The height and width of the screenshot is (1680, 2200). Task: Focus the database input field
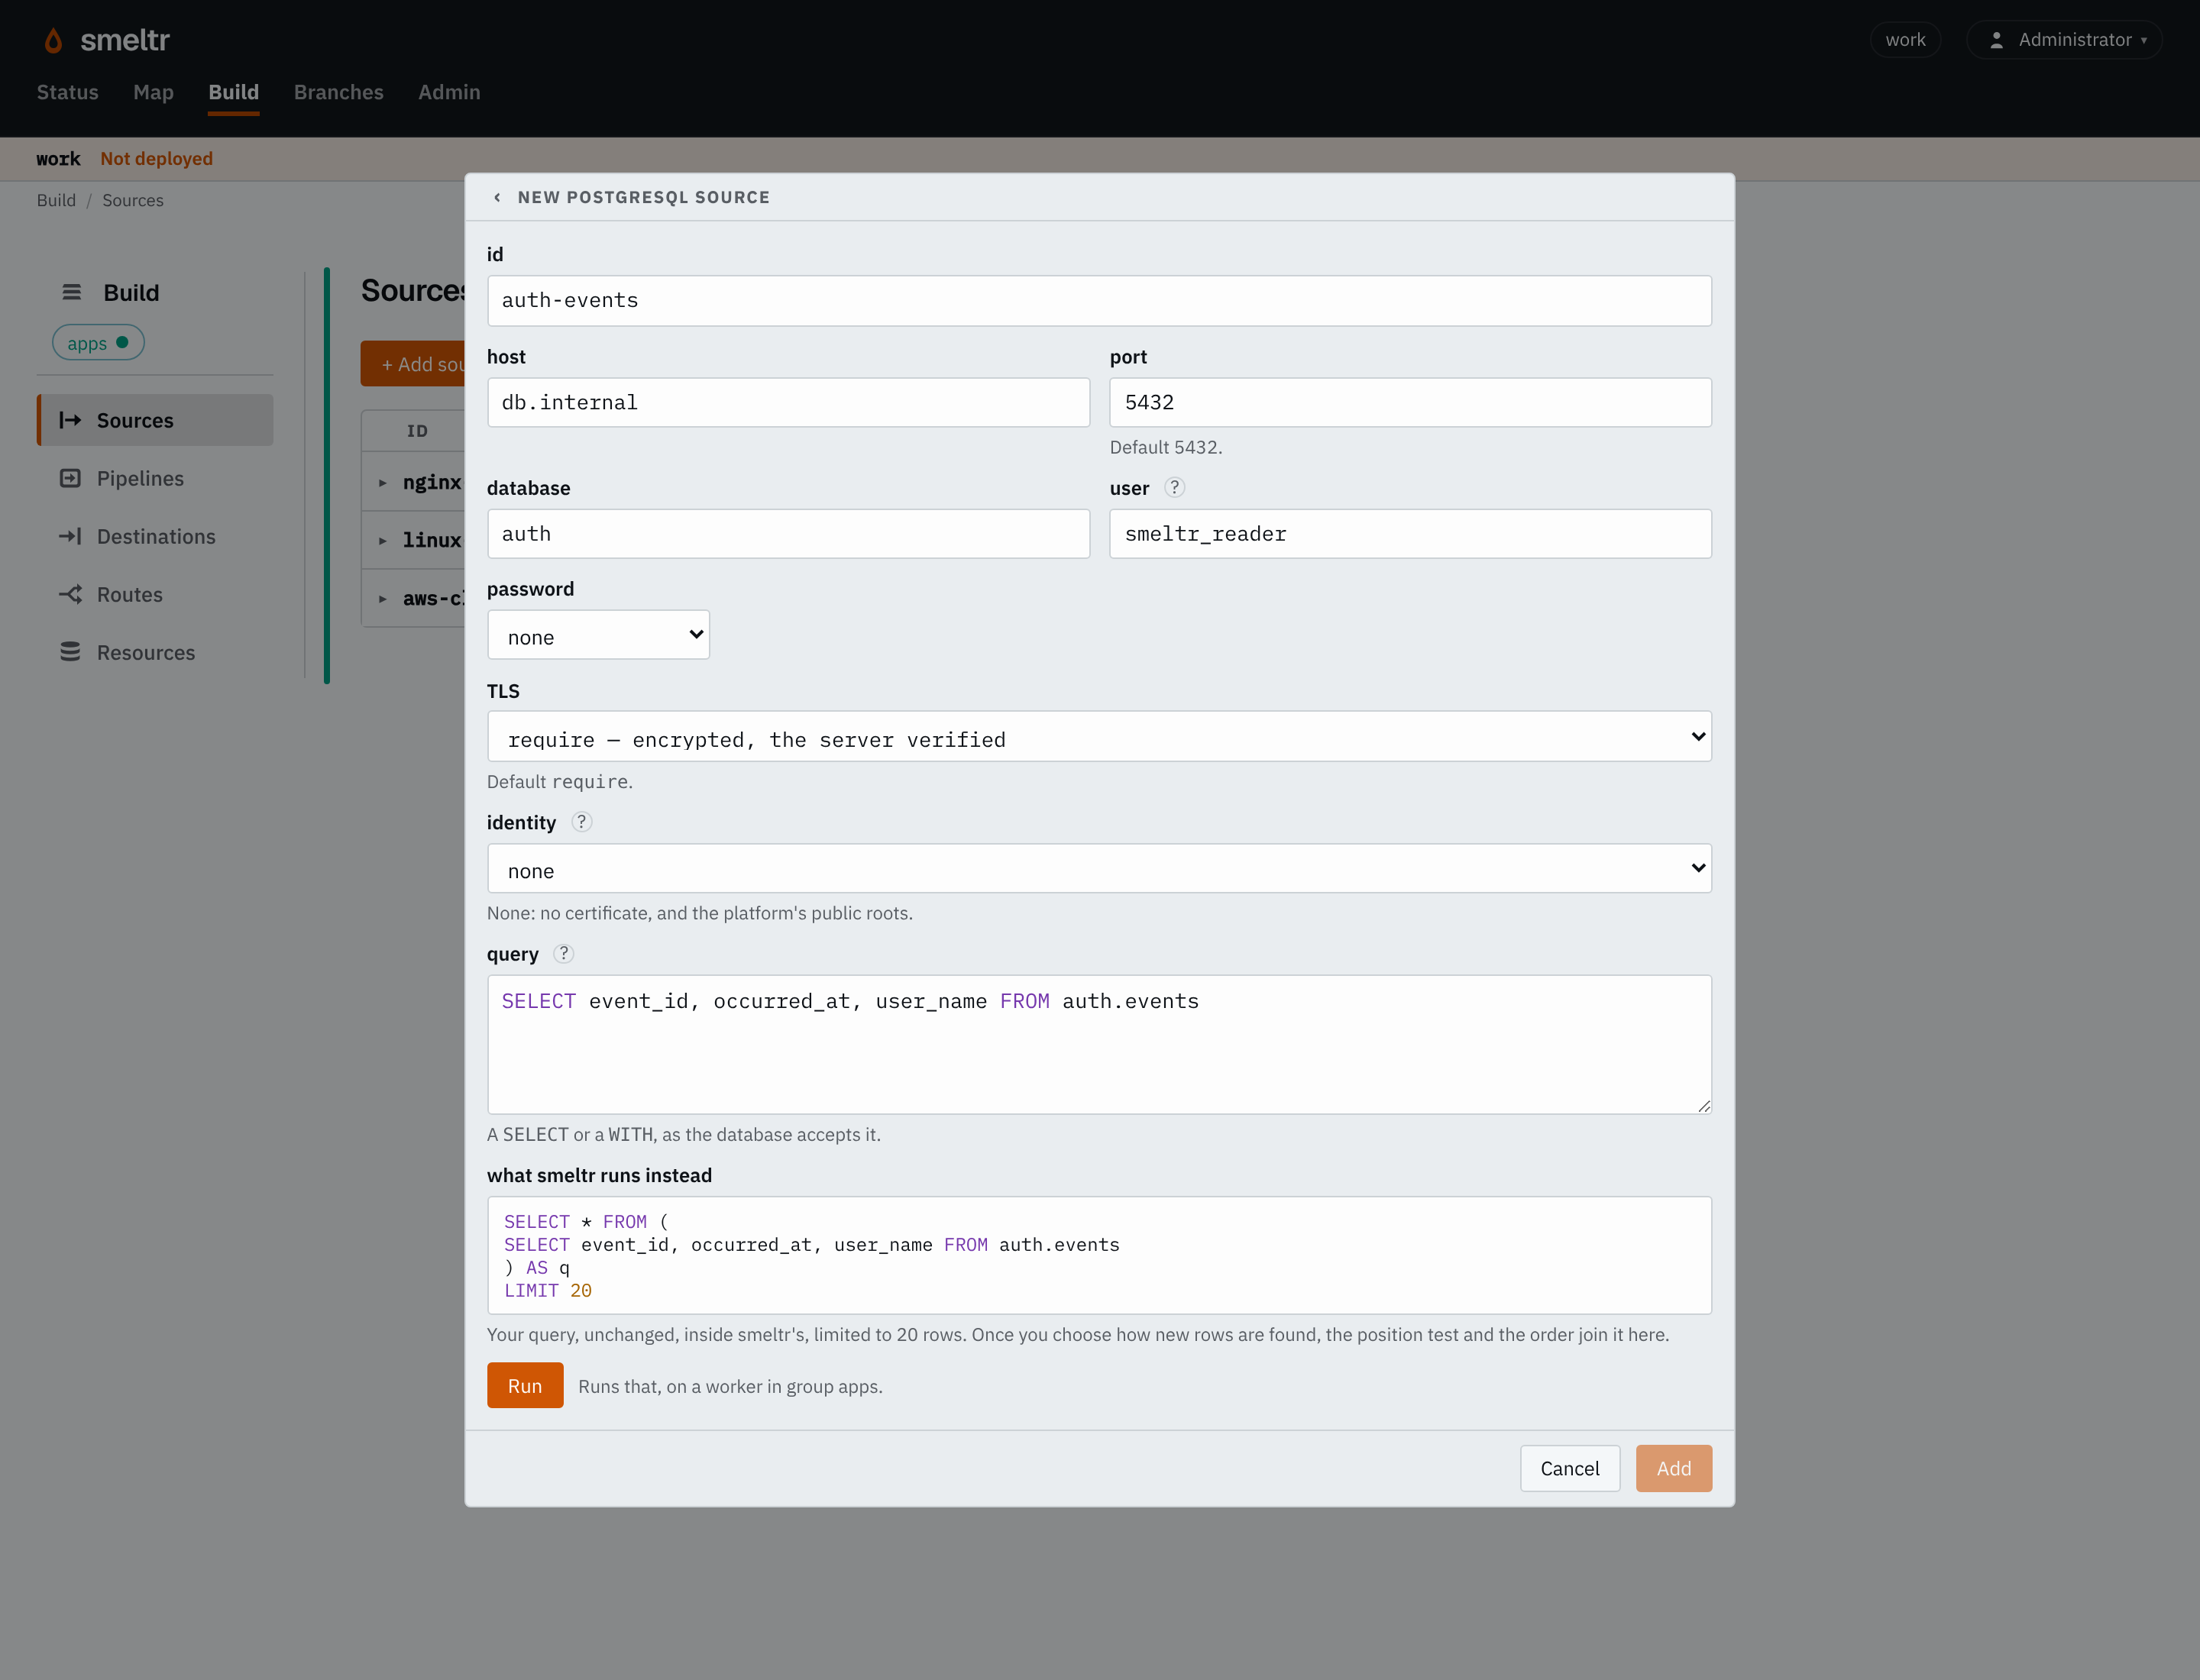click(788, 534)
